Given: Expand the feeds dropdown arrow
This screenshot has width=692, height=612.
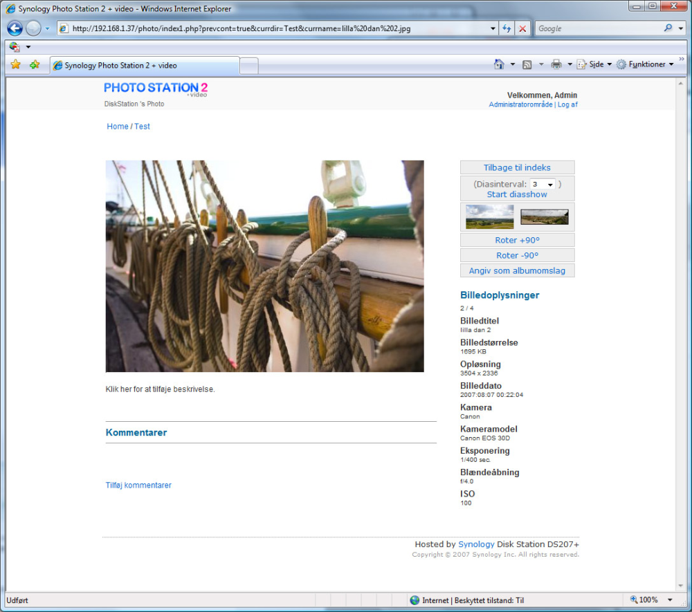Looking at the screenshot, I should tap(541, 64).
